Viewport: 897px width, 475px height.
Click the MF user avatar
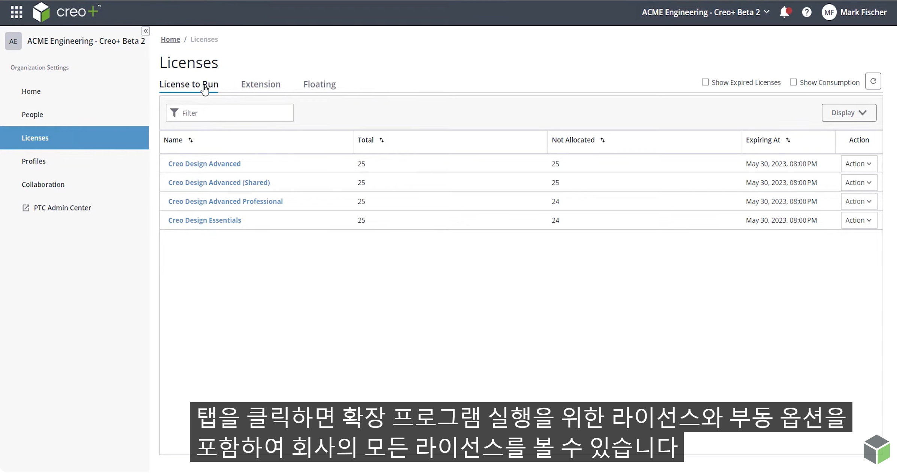[829, 12]
